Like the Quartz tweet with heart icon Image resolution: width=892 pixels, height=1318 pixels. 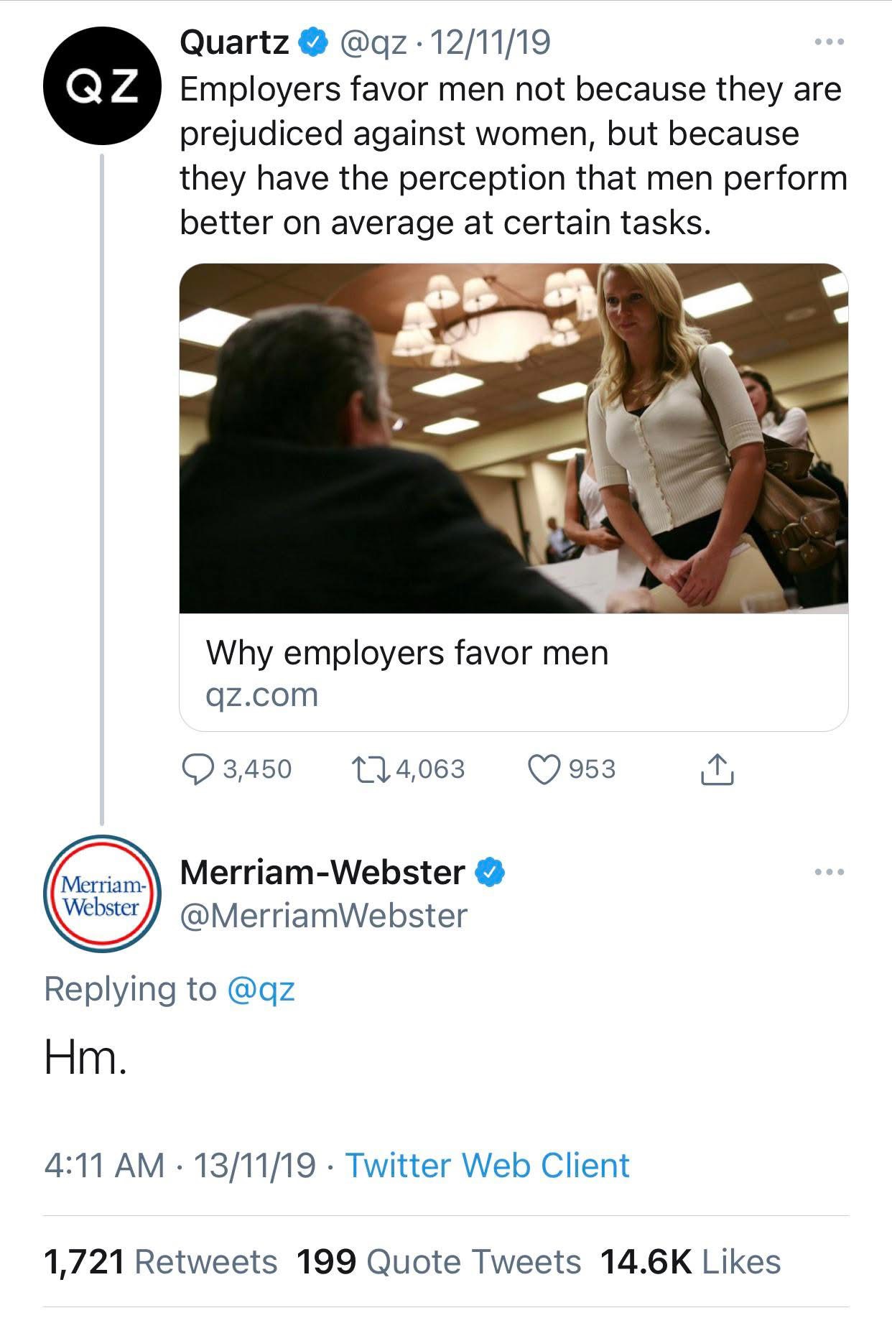544,769
